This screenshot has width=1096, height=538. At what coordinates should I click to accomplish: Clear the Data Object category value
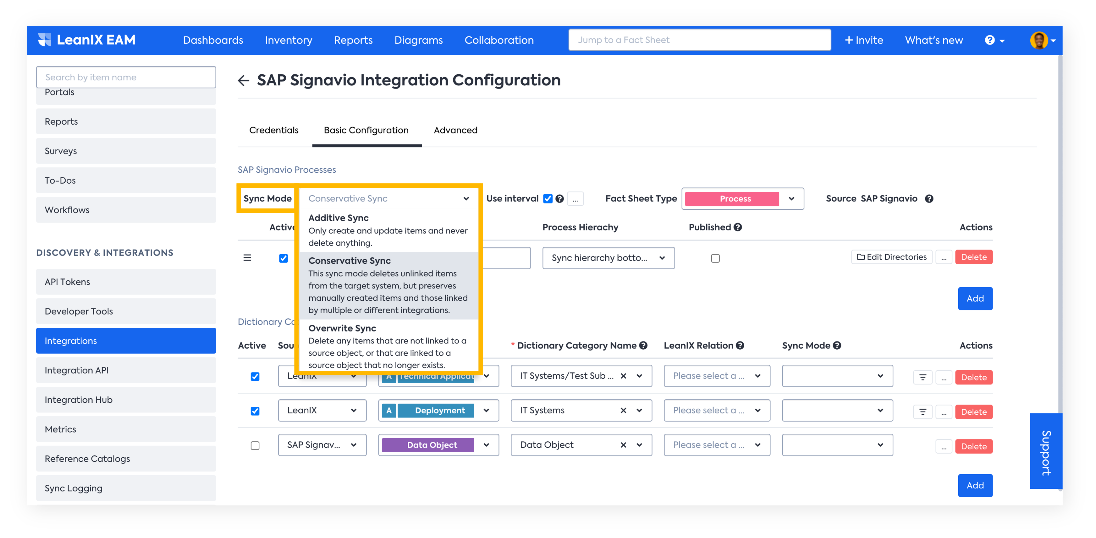pyautogui.click(x=623, y=444)
